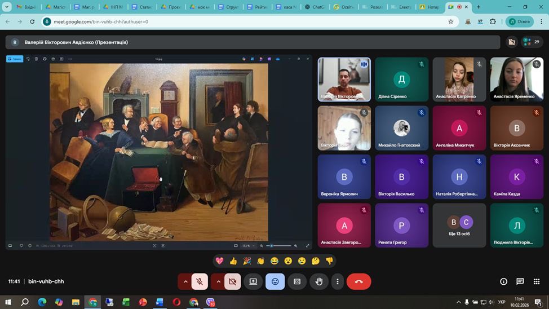
Task: Open audio settings arrow beside microphone
Action: (x=185, y=281)
